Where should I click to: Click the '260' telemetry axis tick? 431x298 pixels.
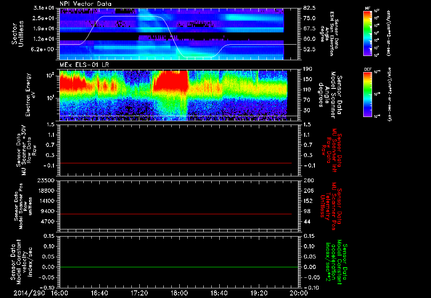point(308,180)
